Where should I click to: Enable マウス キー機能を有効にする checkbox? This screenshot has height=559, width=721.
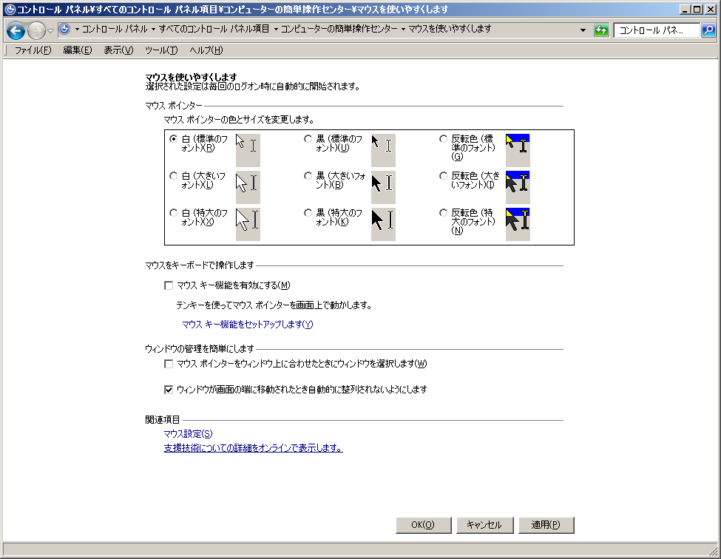tap(169, 285)
